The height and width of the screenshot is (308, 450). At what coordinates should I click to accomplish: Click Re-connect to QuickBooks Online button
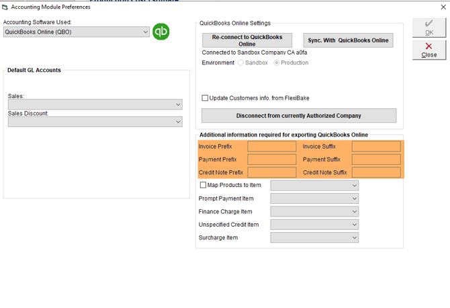coord(247,40)
